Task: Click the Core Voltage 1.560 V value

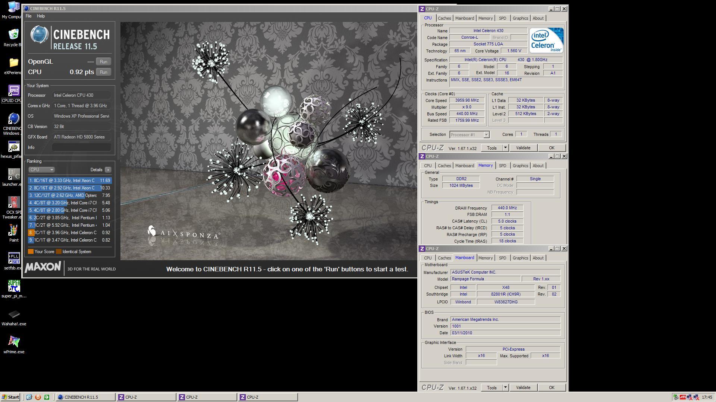Action: tap(514, 51)
